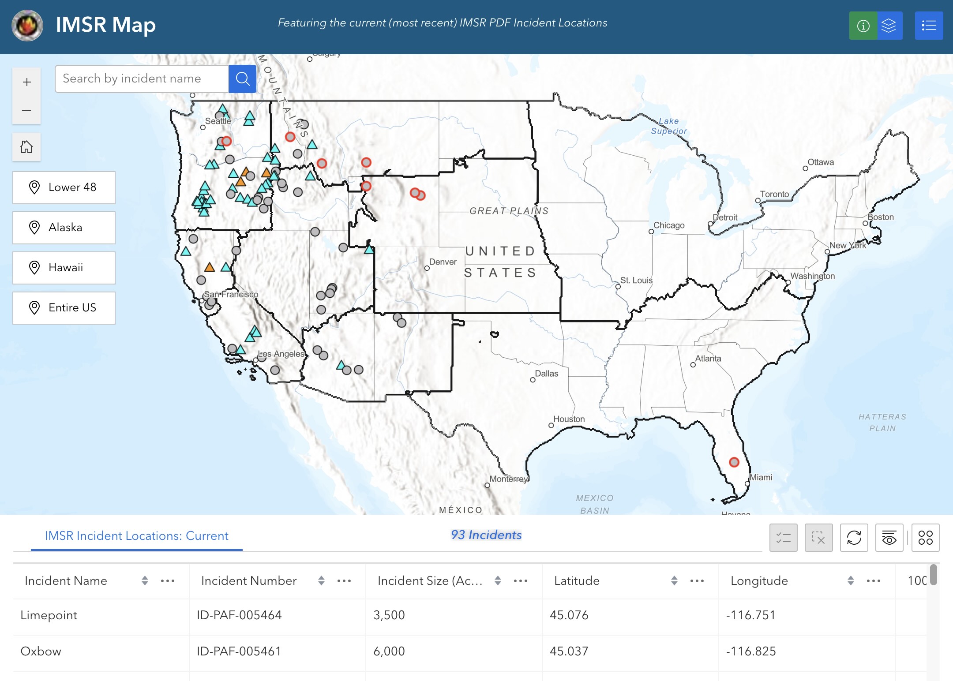Click the Alaska pin icon

[x=34, y=228]
